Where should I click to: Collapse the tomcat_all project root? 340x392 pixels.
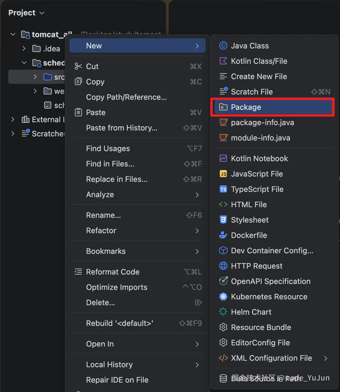click(13, 35)
